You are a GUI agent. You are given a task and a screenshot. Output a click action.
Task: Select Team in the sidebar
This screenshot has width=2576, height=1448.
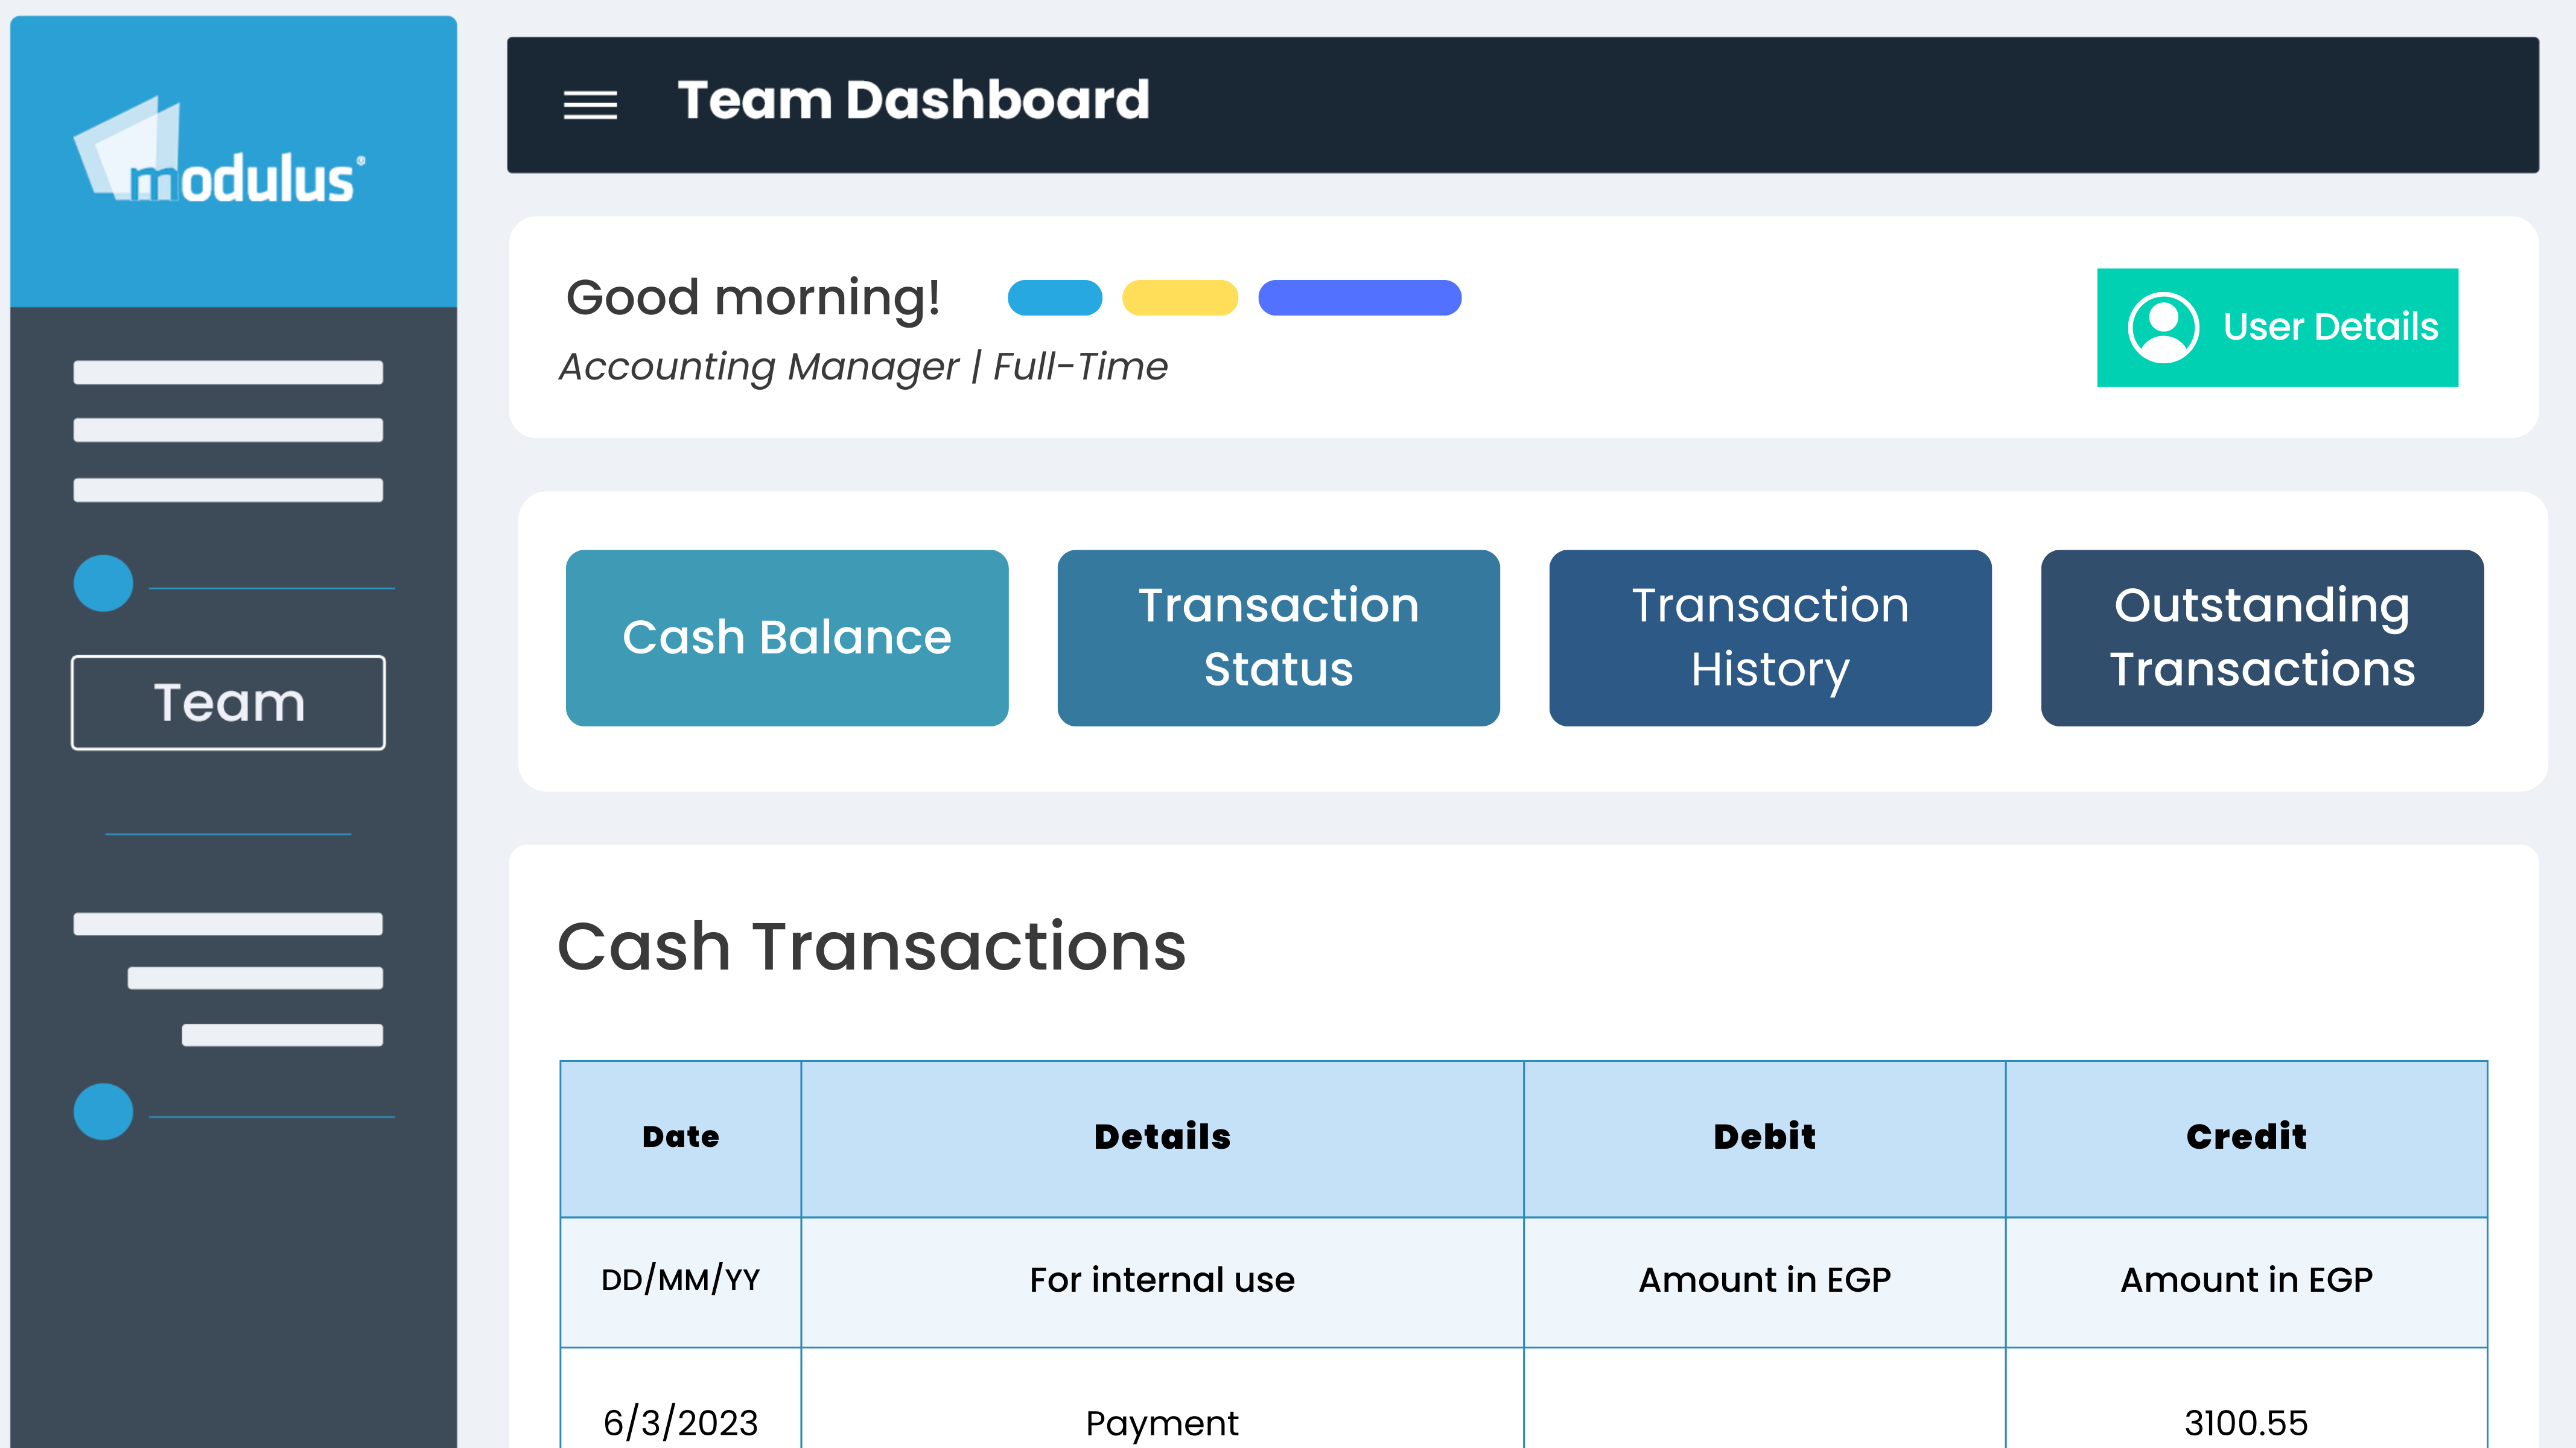(228, 702)
